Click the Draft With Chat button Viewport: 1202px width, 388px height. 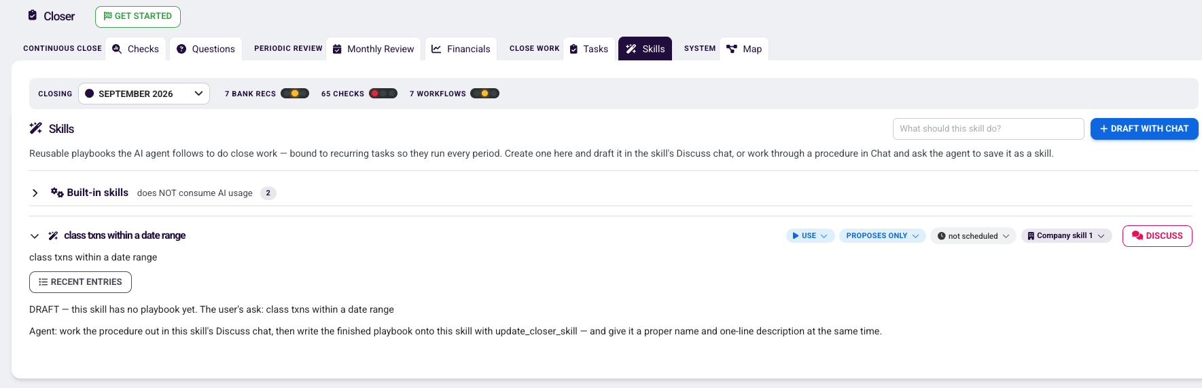click(1144, 129)
